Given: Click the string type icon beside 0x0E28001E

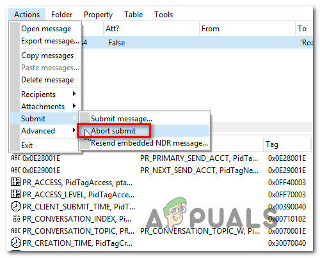Looking at the screenshot, I should click(x=16, y=158).
